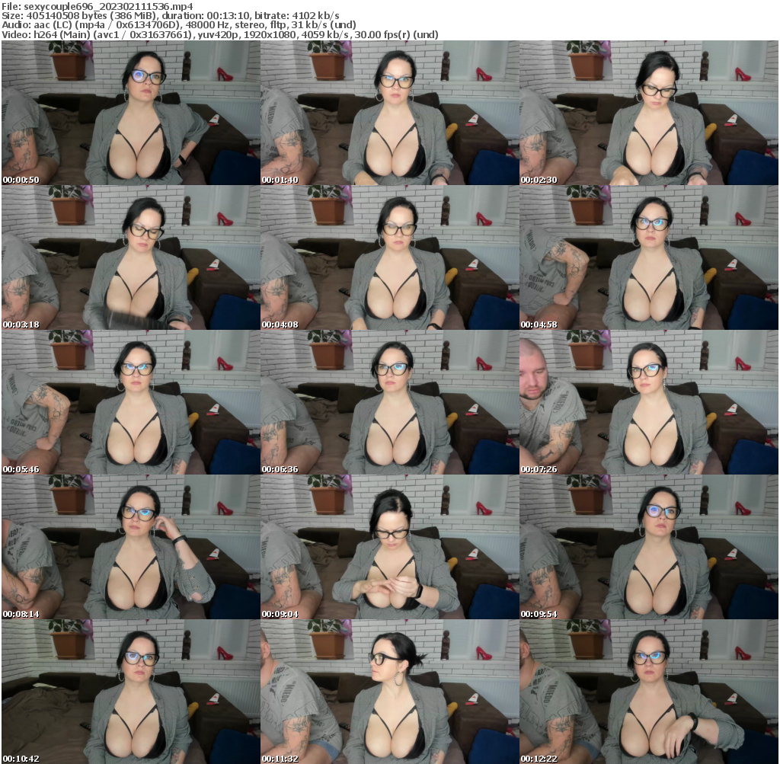The width and height of the screenshot is (780, 764).
Task: Click the 00:05:46 preview thumbnail
Action: 129,400
